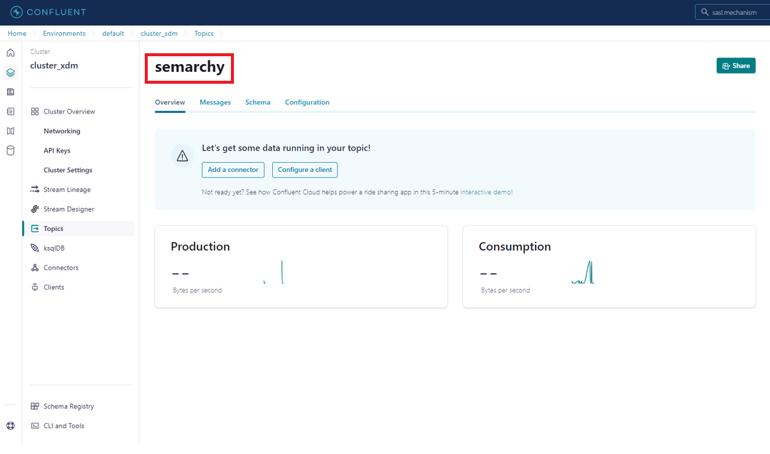Click the Configure a client button

tap(305, 170)
